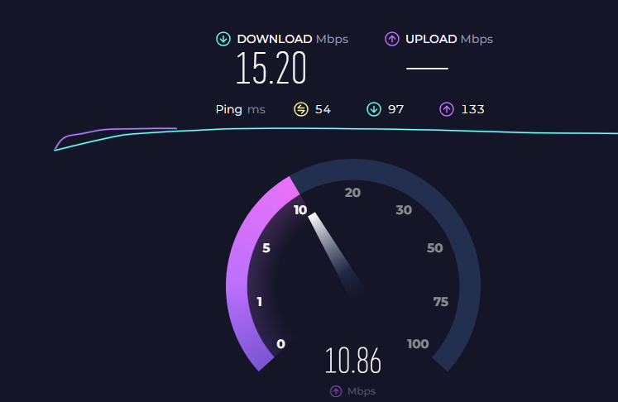Click the 133 upload latency value
Image resolution: width=618 pixels, height=402 pixels.
click(x=472, y=109)
